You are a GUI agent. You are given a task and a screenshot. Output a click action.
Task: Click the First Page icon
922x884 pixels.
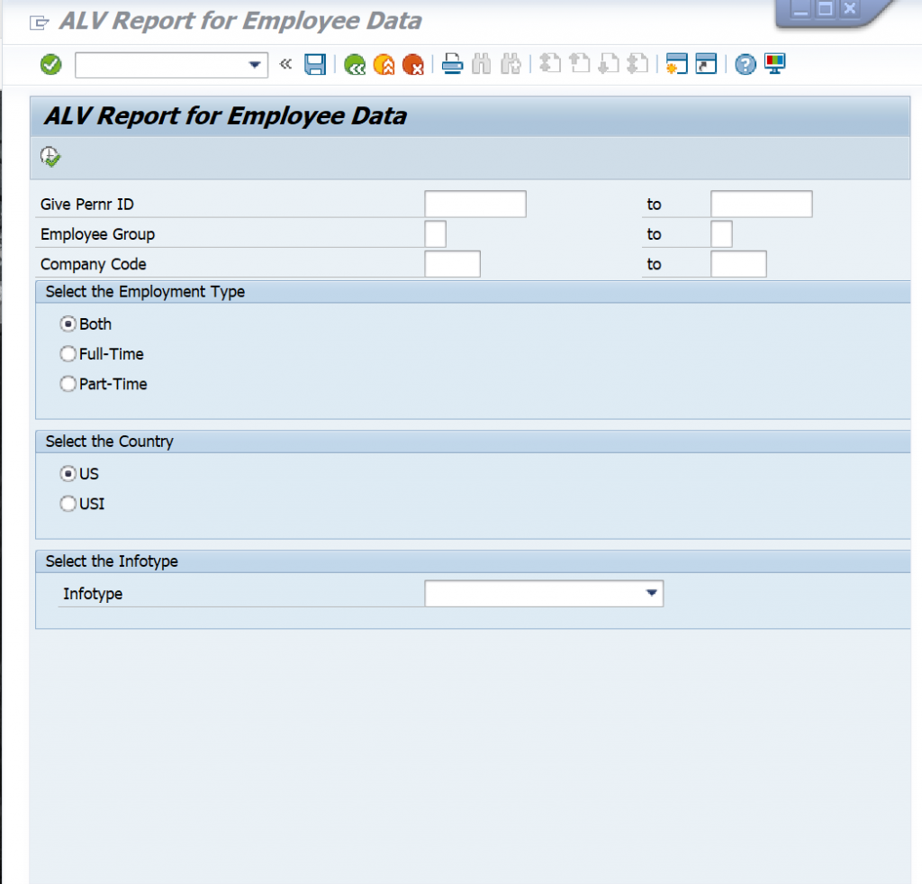[550, 63]
